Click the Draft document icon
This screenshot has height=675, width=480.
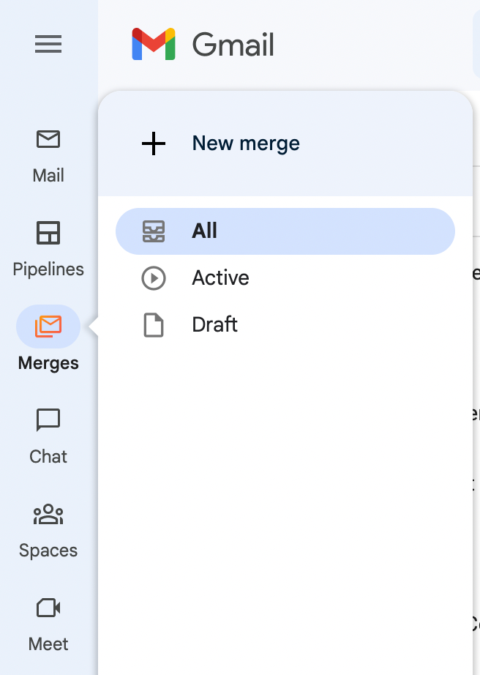154,325
